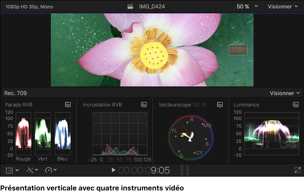The height and width of the screenshot is (194, 304).
Task: Click the retiming speedometer icon
Action: 48,170
